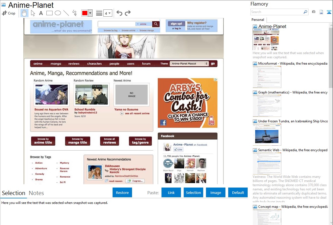The height and width of the screenshot is (225, 333).
Task: Click the Facebook icon on Arby's ad
Action: coord(163,123)
